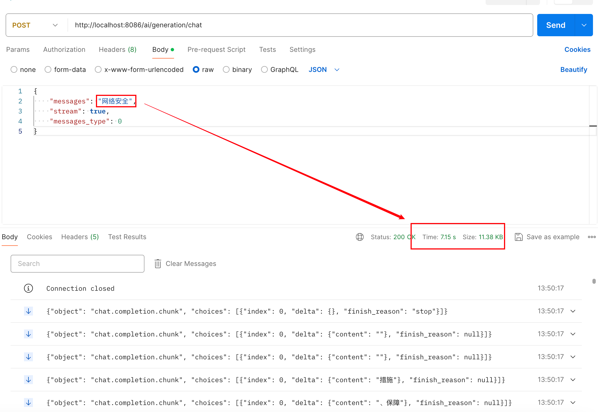Open the response Headers (5) tab
This screenshot has height=412, width=598.
[80, 237]
